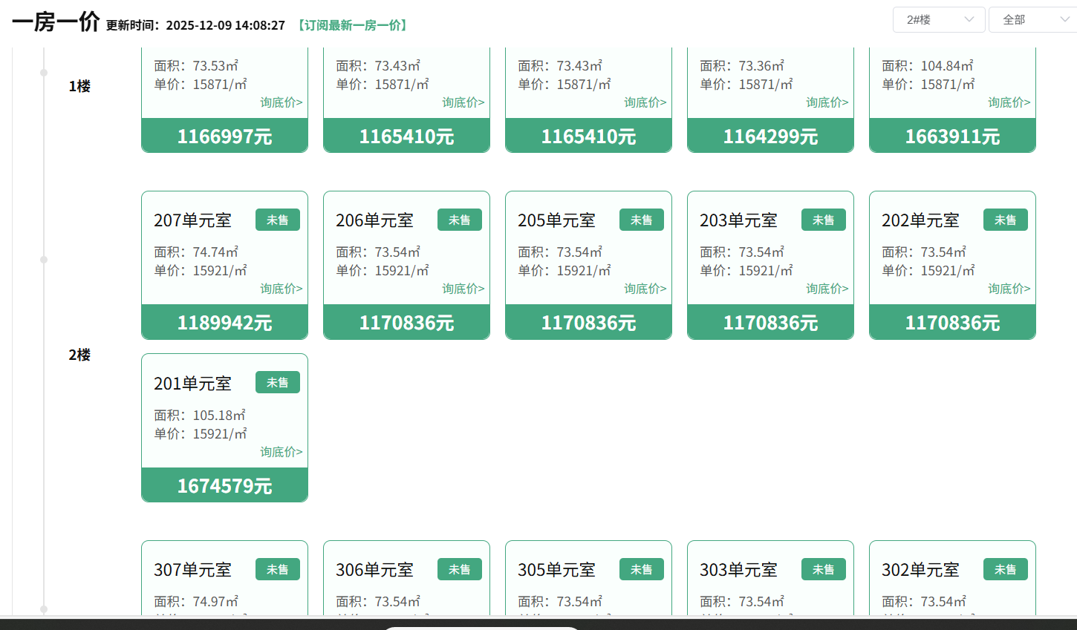The height and width of the screenshot is (630, 1077).
Task: Open the 203单元室 unit card title
Action: click(x=738, y=220)
